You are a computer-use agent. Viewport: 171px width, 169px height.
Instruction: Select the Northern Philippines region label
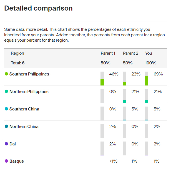(x=29, y=92)
